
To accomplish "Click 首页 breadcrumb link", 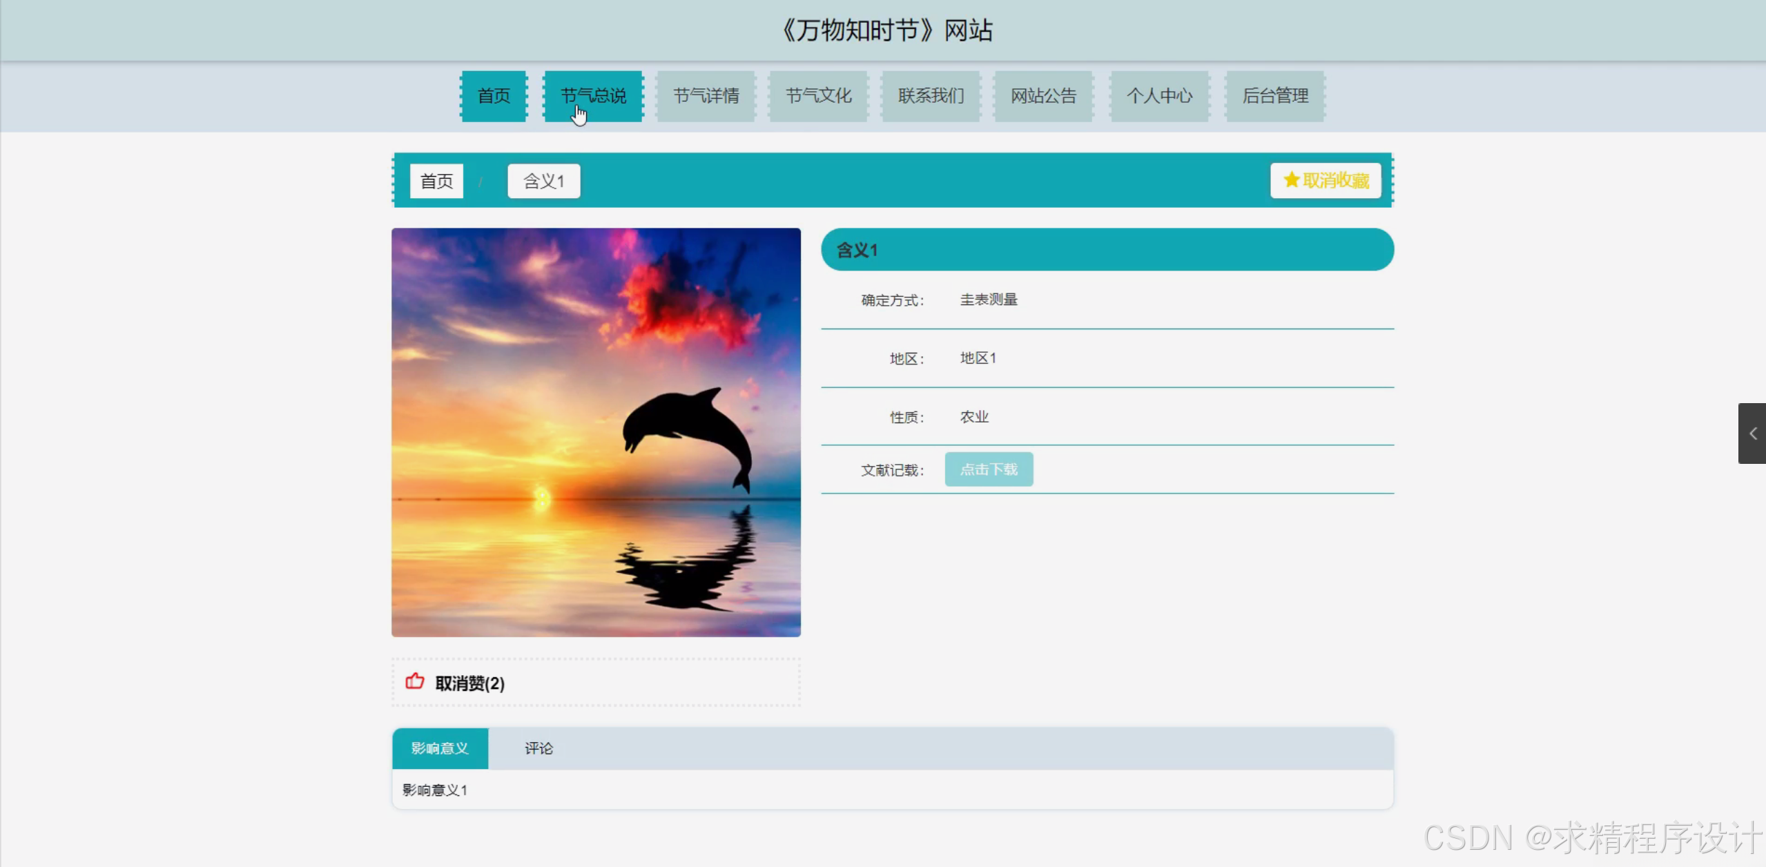I will (436, 181).
